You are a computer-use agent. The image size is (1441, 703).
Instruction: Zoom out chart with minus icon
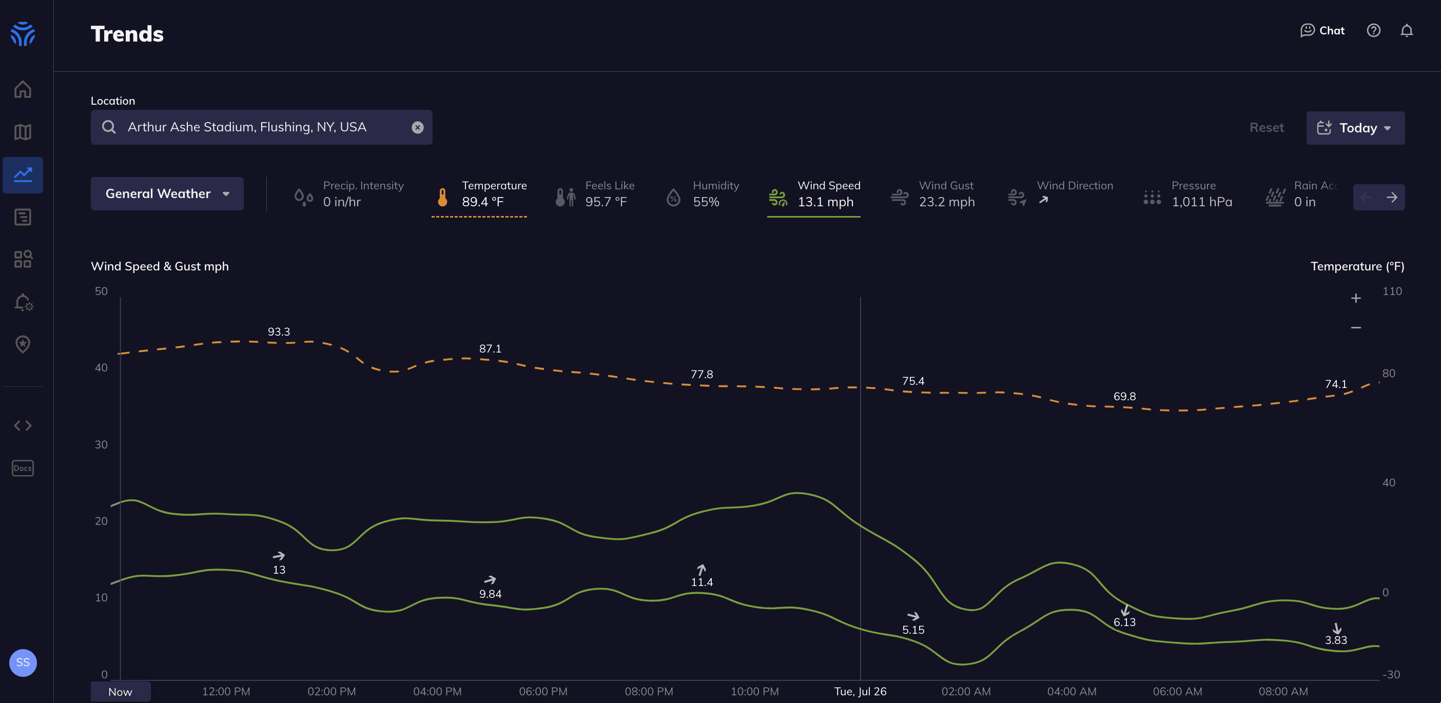click(x=1355, y=328)
